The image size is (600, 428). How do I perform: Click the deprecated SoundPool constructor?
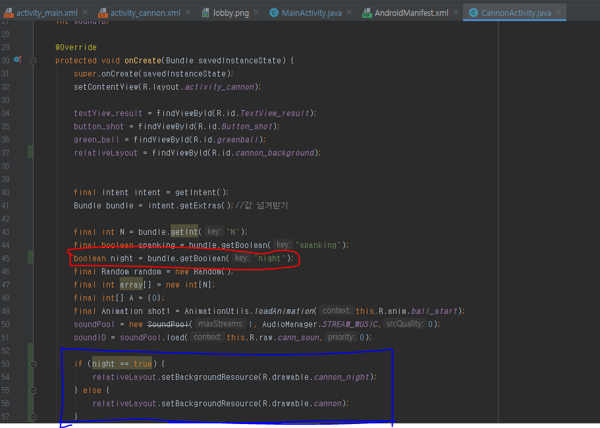169,324
